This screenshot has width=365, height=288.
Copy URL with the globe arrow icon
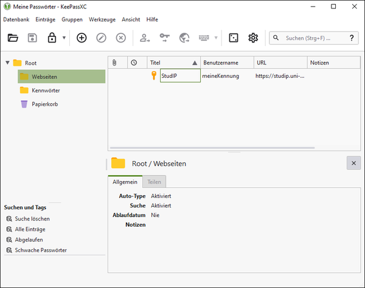(184, 38)
